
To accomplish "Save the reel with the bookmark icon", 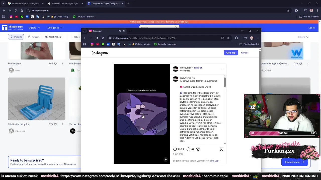I will pos(221,149).
